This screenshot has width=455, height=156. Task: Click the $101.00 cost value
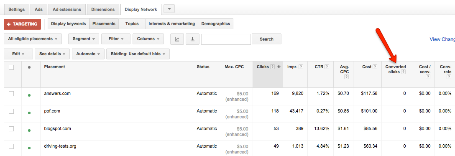(x=369, y=111)
